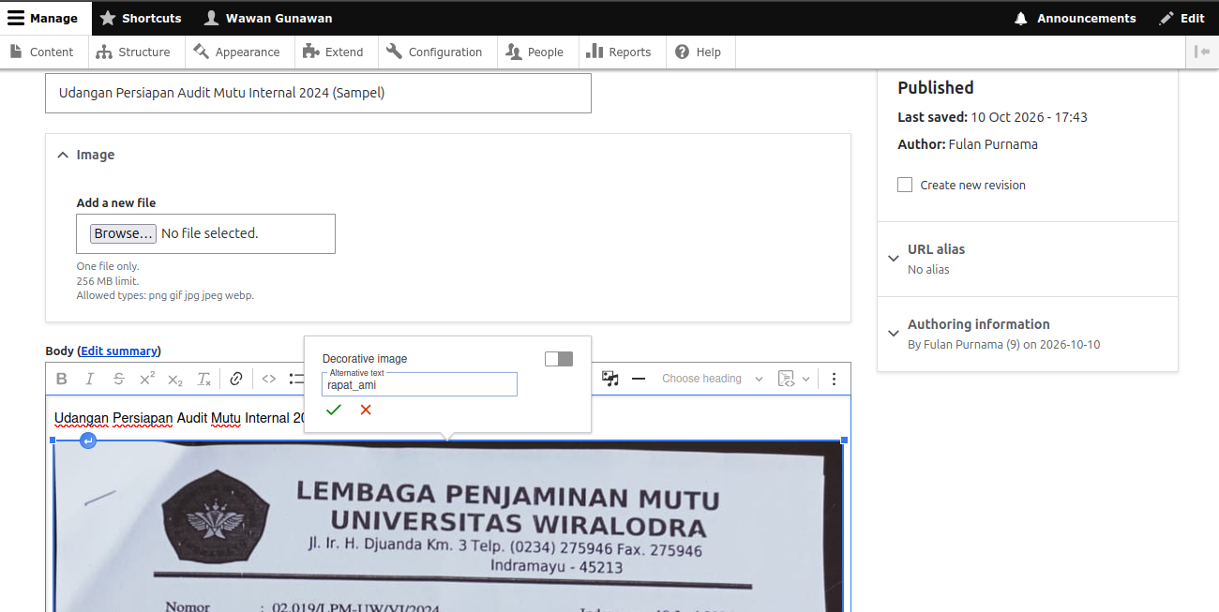Open the Manage menu

click(43, 18)
